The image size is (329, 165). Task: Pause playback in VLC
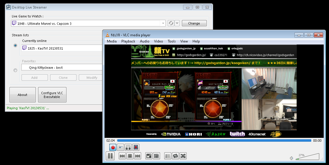tap(110, 156)
